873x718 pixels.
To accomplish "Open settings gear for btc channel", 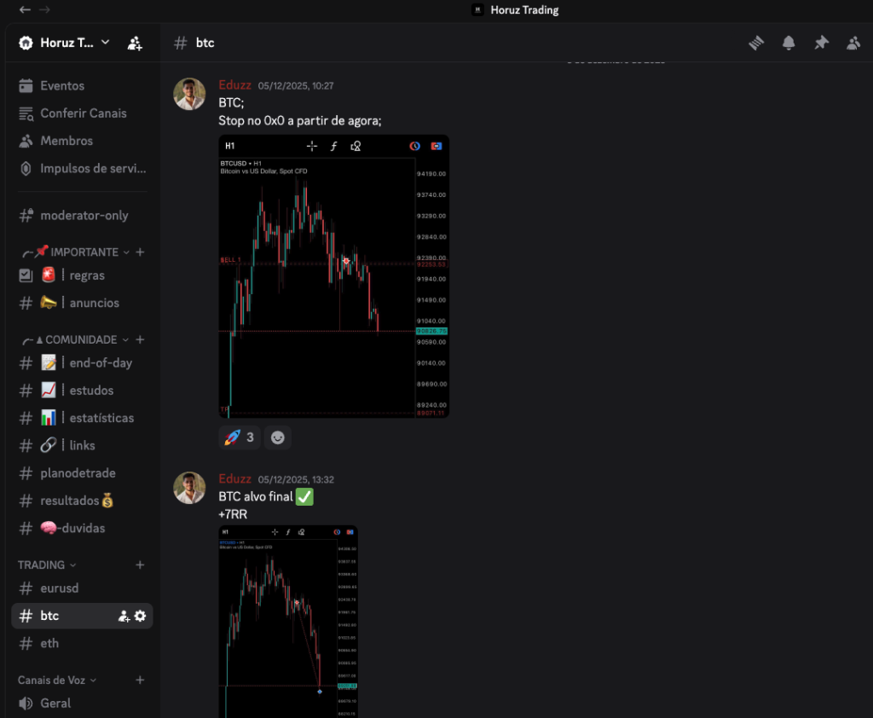I will click(x=141, y=616).
